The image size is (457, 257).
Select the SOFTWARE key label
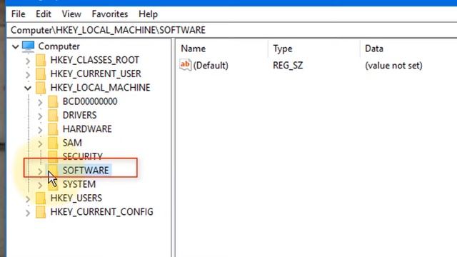pos(86,170)
